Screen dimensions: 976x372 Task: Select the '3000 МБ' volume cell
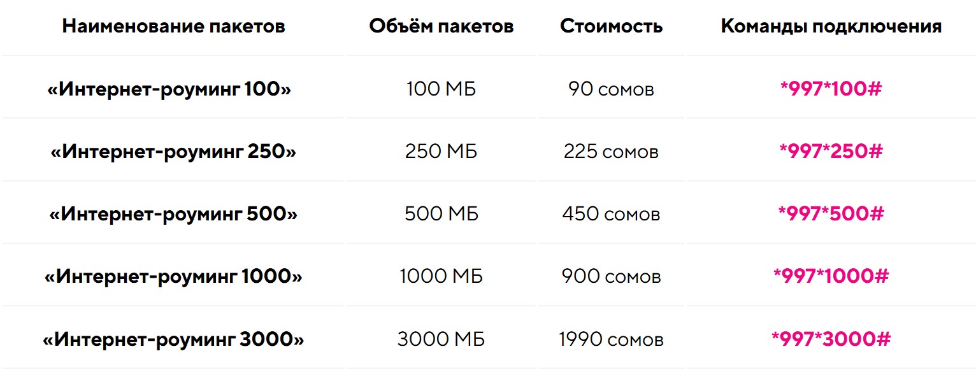[x=441, y=339]
